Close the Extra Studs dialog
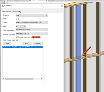104x92 pixels. click(62, 6)
